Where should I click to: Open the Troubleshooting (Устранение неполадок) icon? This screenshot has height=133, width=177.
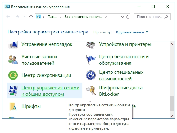pyautogui.click(x=13, y=45)
